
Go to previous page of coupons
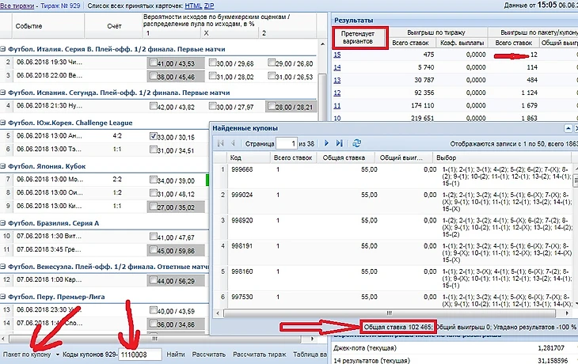231,143
